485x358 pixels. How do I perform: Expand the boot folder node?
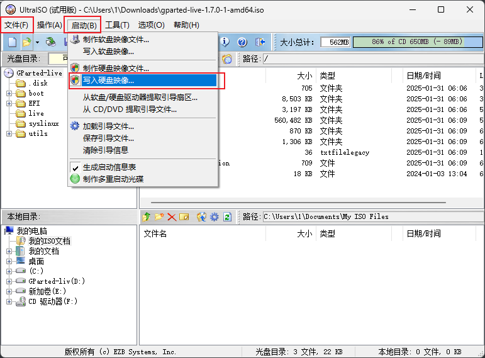tap(9, 93)
